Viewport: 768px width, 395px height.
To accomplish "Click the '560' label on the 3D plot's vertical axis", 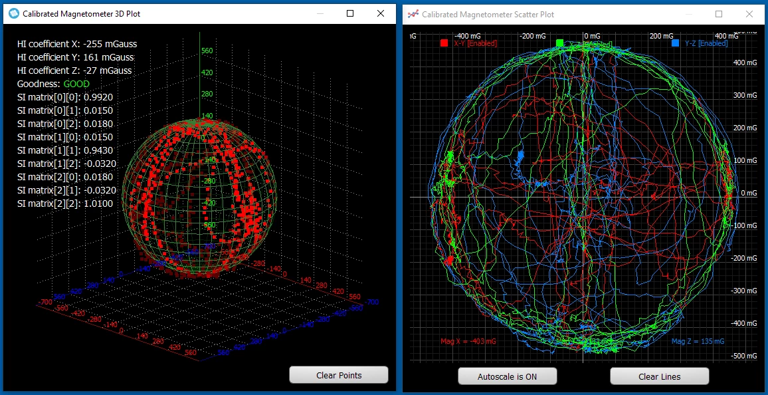I will coord(208,51).
